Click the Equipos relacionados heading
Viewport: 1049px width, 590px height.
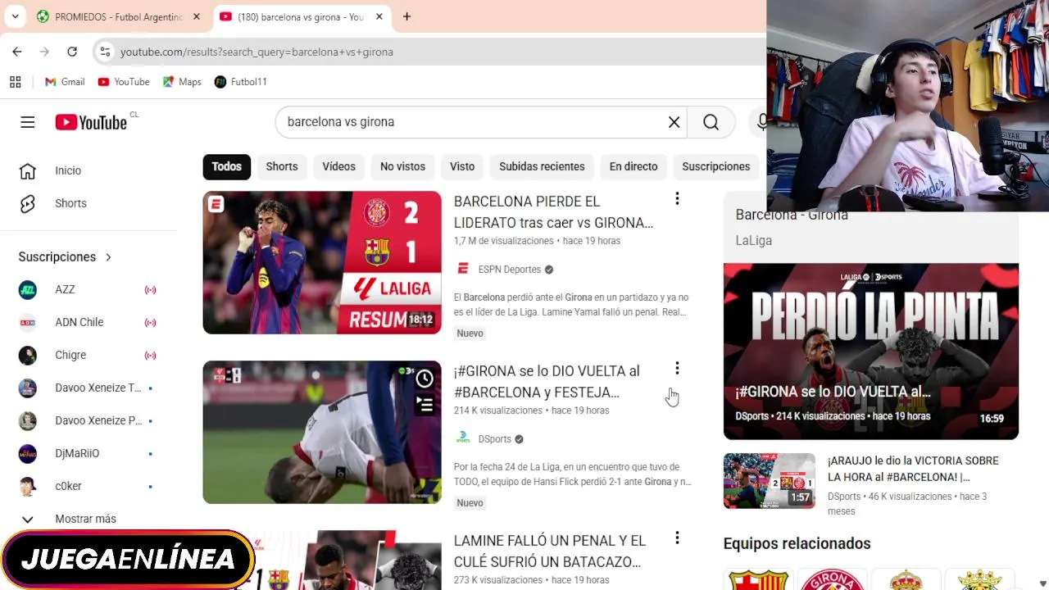(797, 543)
